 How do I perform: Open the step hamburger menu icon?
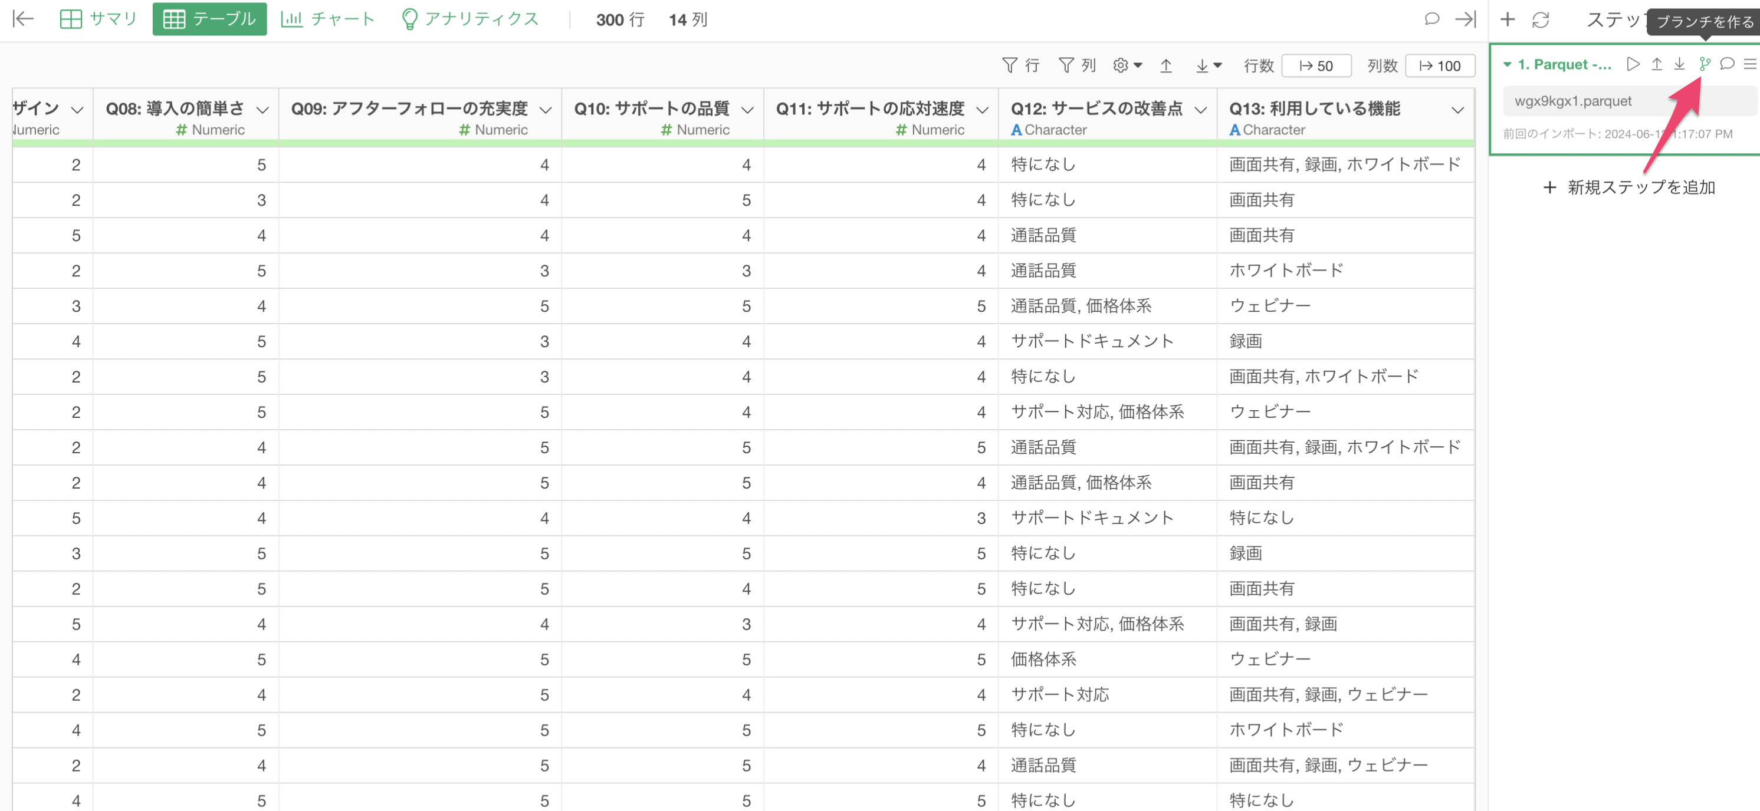pos(1750,64)
